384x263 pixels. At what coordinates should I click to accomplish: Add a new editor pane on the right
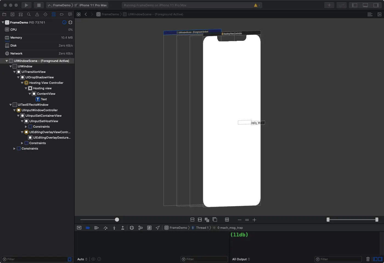[379, 14]
